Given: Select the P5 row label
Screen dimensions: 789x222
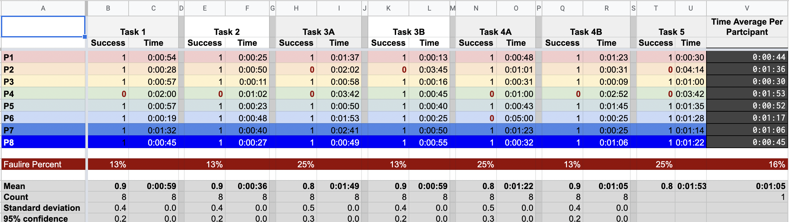Looking at the screenshot, I should 43,106.
